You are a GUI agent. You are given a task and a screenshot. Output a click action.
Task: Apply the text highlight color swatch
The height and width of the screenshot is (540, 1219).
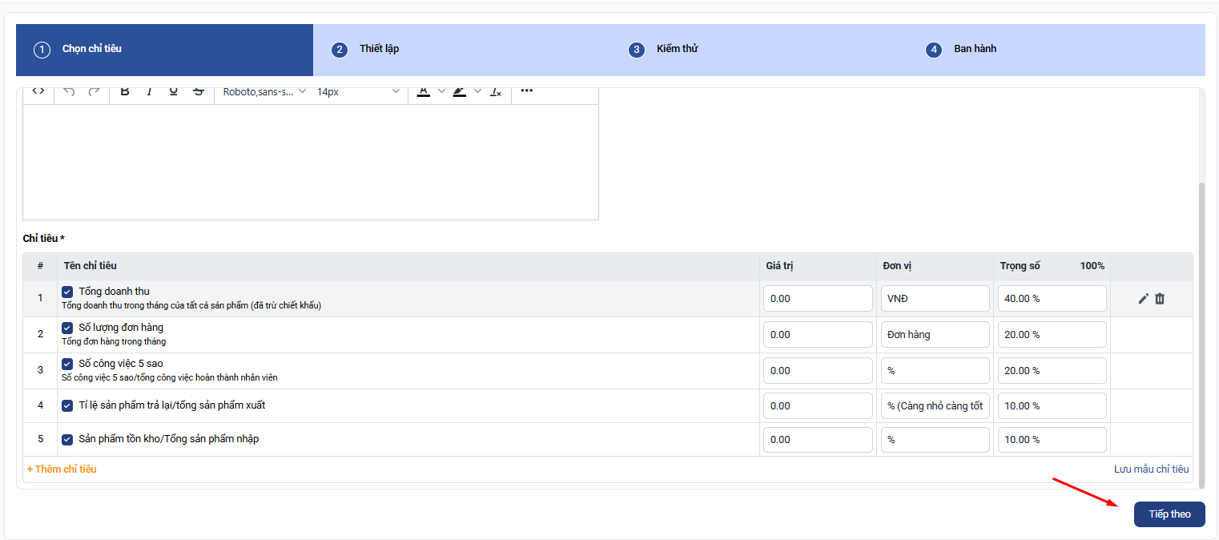click(x=459, y=91)
